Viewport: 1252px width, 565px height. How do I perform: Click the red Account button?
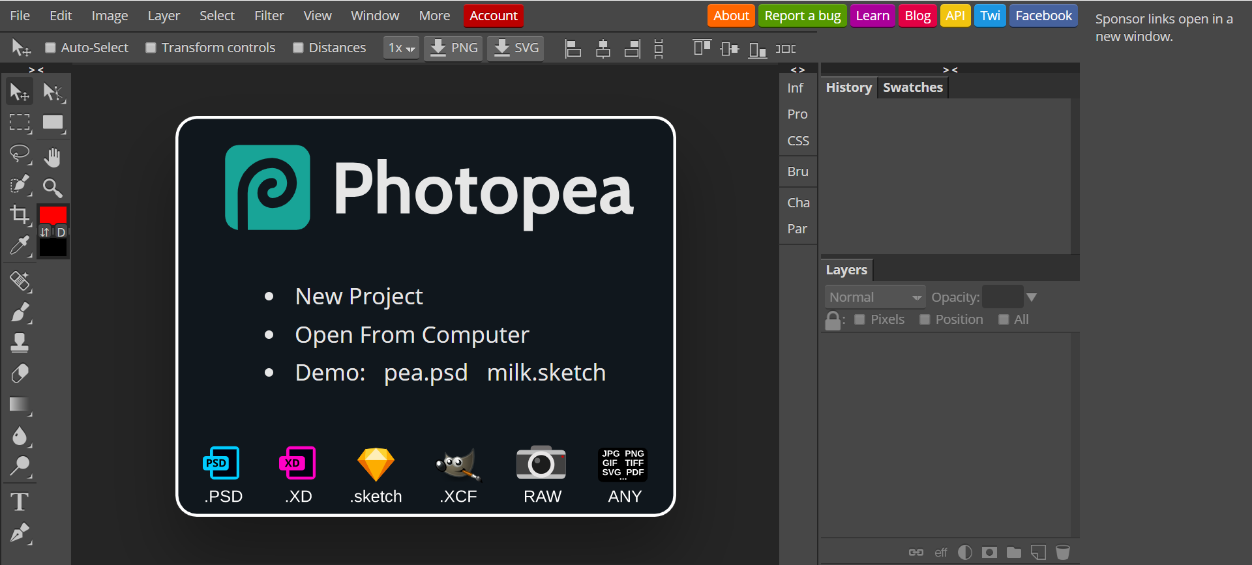coord(494,16)
